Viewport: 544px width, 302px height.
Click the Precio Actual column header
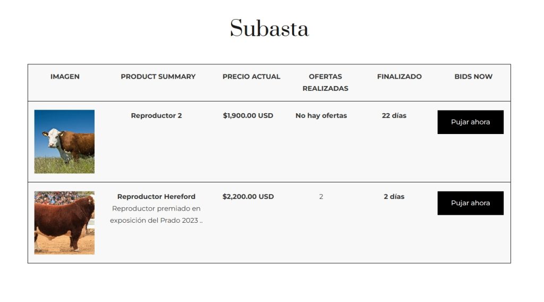pyautogui.click(x=251, y=77)
